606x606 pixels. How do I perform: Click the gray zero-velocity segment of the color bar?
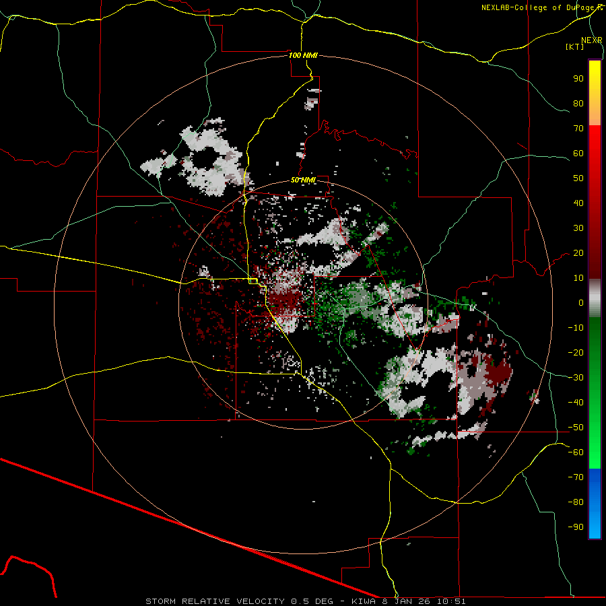[x=595, y=298]
